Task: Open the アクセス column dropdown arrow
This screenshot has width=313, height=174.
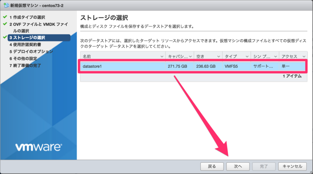Action: coord(304,57)
